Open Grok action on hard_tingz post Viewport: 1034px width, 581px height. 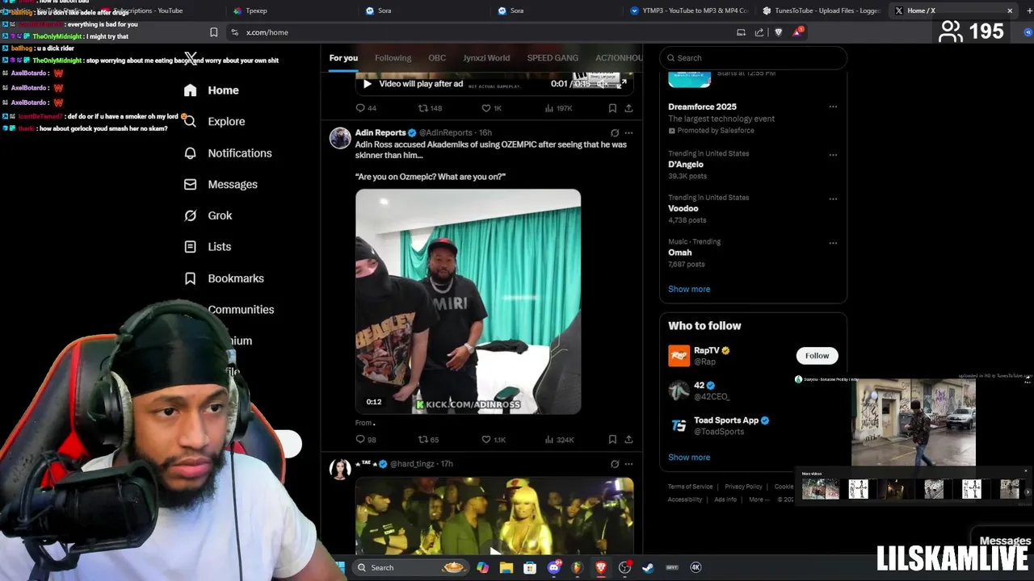(x=615, y=464)
